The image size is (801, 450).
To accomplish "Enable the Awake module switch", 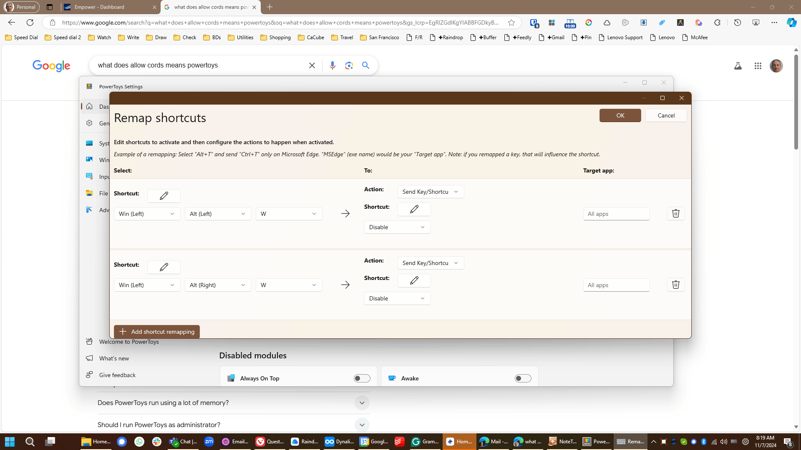I will coord(523,378).
